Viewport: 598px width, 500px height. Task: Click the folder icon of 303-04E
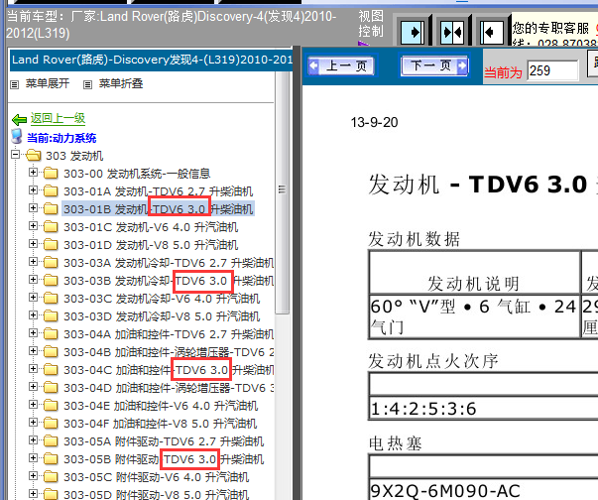51,405
